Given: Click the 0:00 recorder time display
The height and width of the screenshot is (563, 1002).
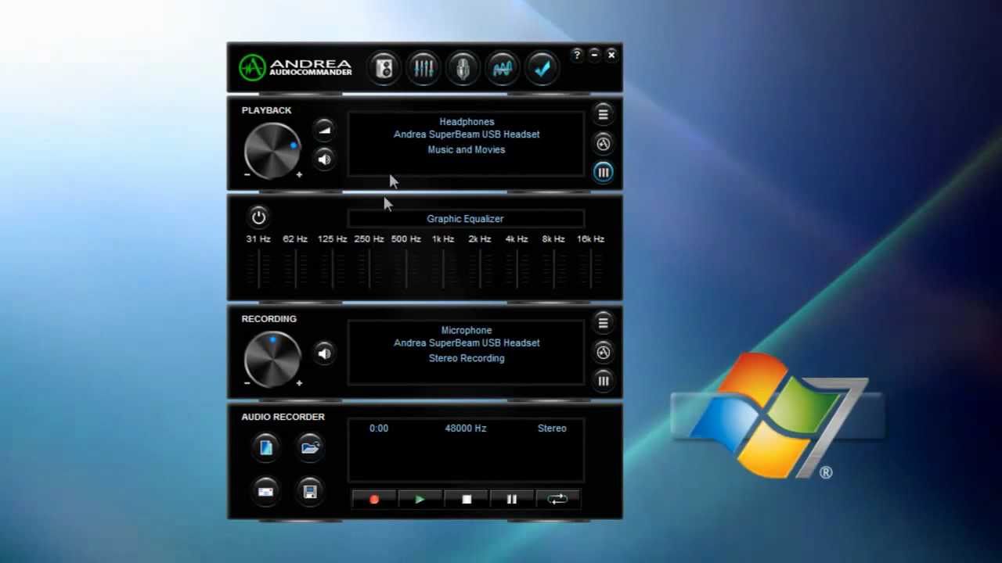Looking at the screenshot, I should [x=379, y=429].
